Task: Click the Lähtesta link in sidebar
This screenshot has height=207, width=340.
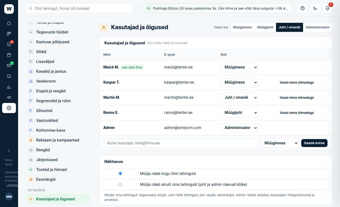Action: 12,185
